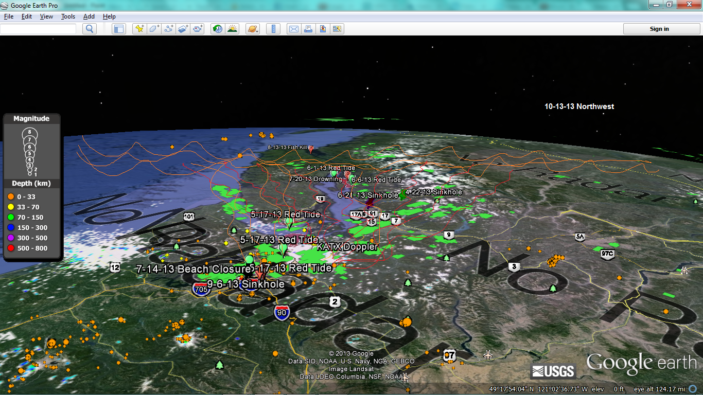Select the Ruler measurement tool

[273, 29]
